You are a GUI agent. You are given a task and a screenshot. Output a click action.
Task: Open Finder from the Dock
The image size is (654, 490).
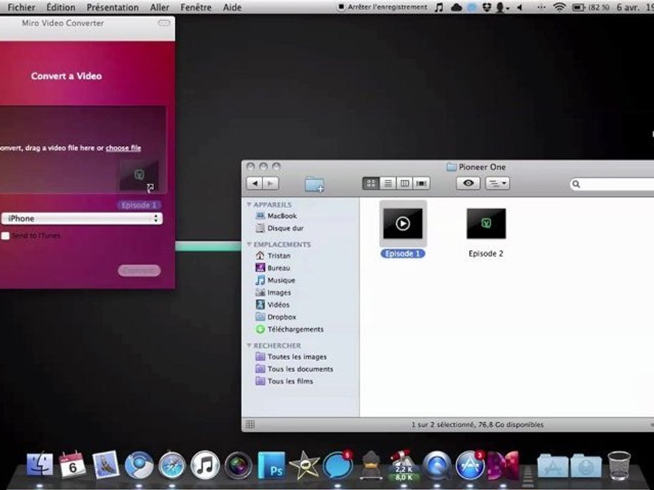(40, 465)
